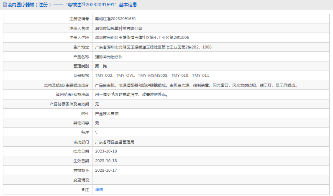This screenshot has width=333, height=196.
Task: Click structure description 产品由主机、电源适配器
Action: (197, 85)
